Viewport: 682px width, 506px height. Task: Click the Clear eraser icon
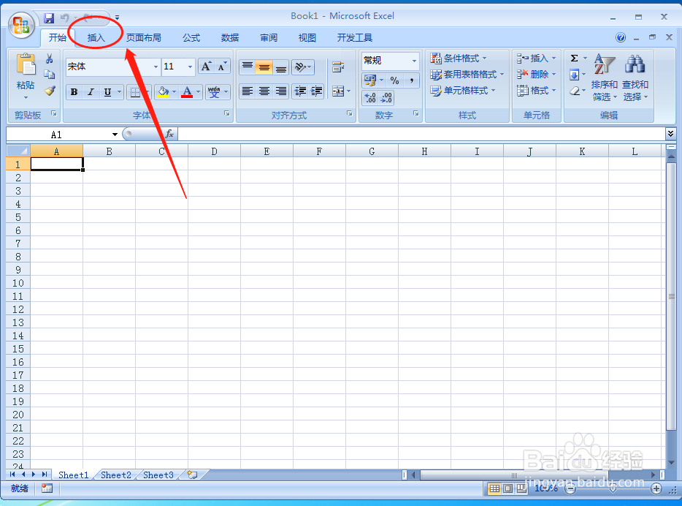click(x=574, y=91)
